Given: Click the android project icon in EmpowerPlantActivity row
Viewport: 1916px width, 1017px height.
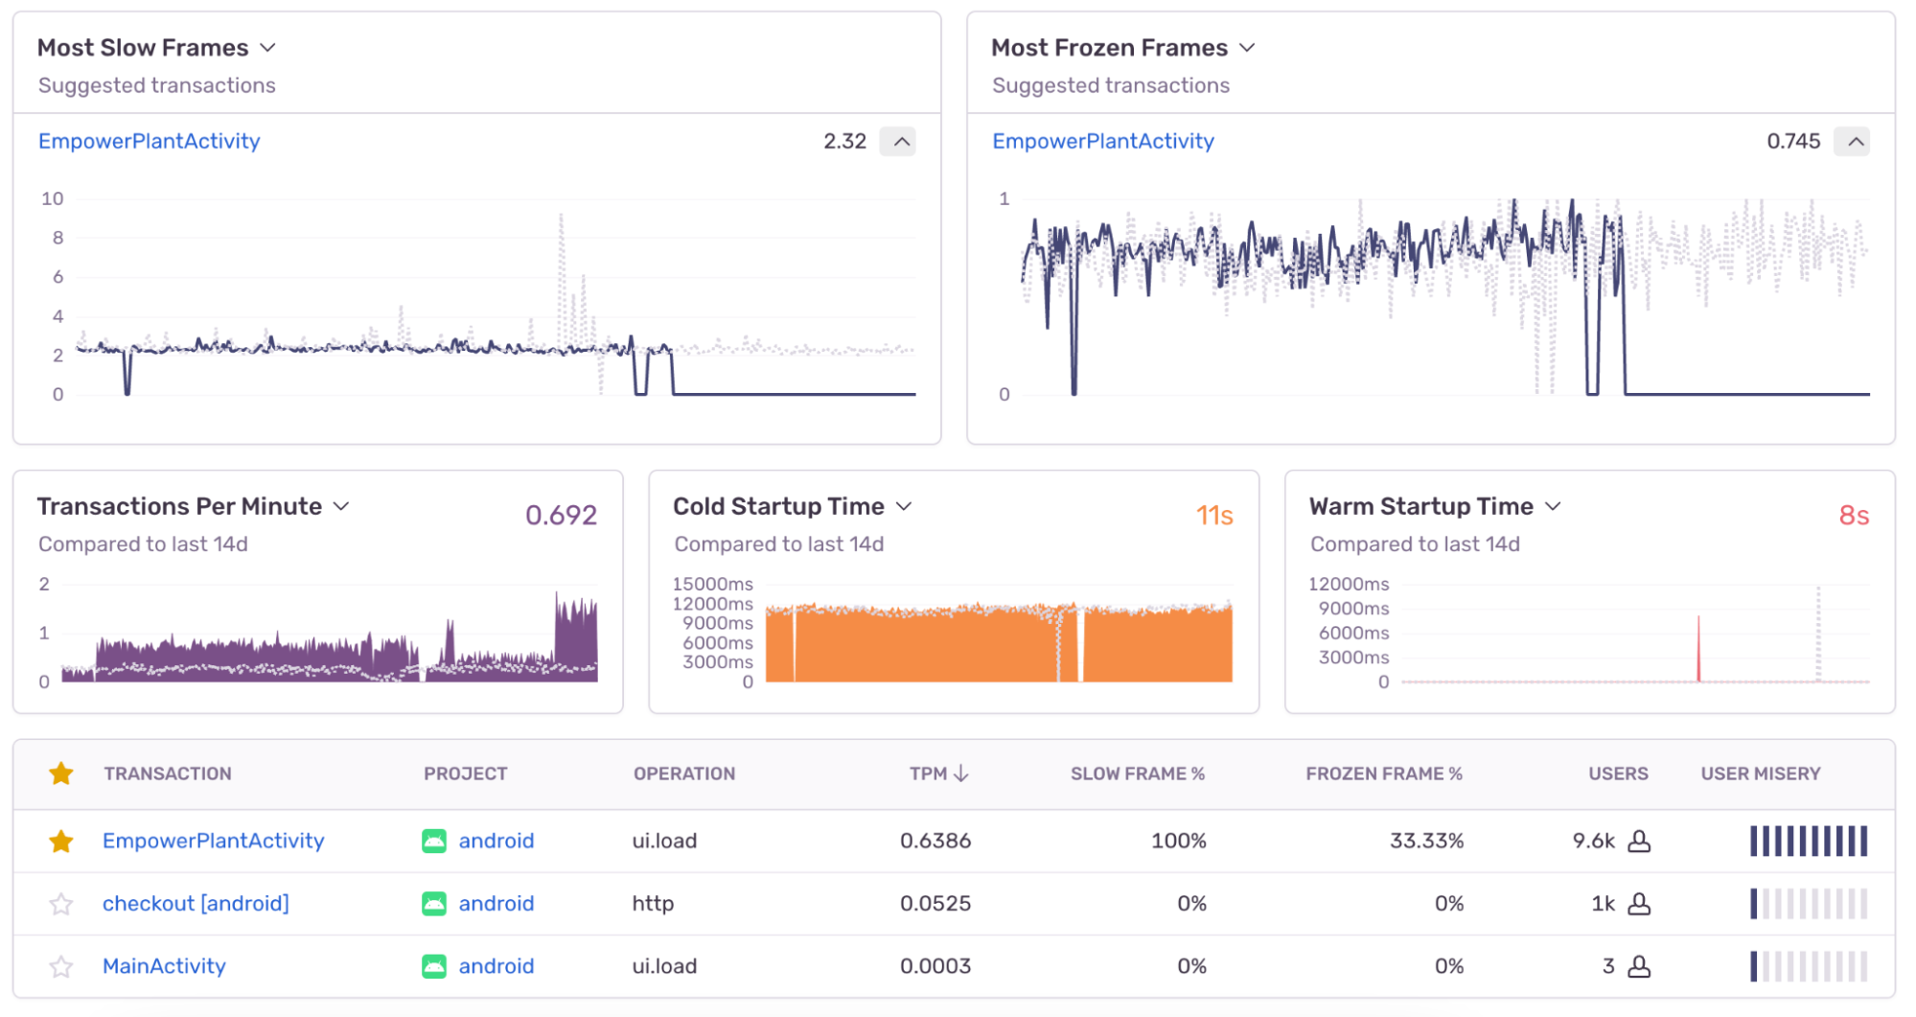Looking at the screenshot, I should coord(435,841).
